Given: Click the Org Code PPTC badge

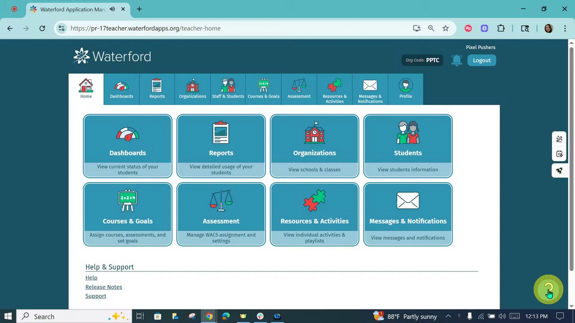Looking at the screenshot, I should point(422,60).
